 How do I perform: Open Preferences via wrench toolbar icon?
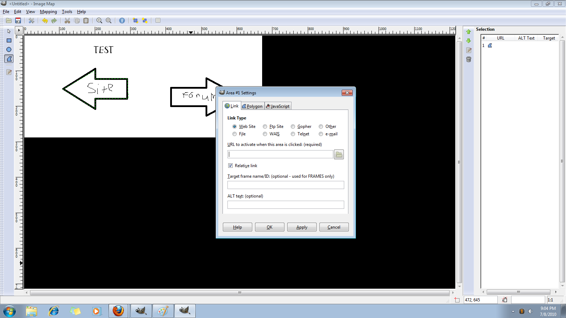(x=31, y=20)
